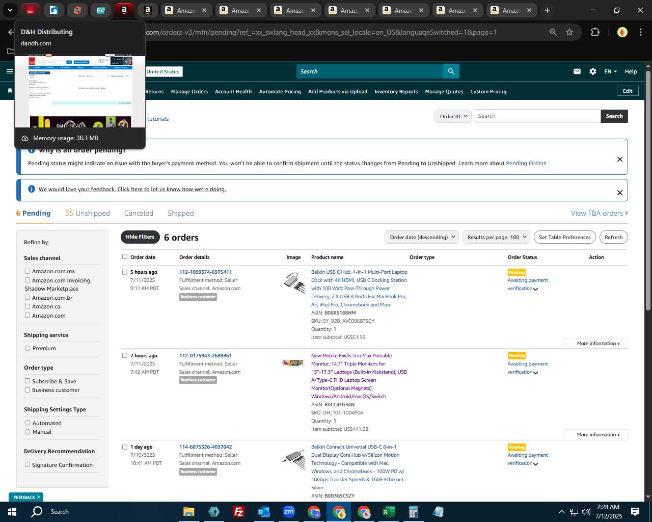Close the FEEDBACK tag with its X
This screenshot has width=652, height=522.
pos(38,497)
